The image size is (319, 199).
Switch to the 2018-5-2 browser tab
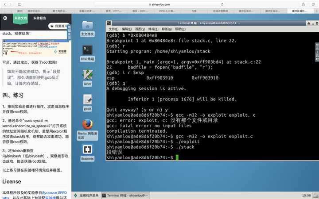[x=167, y=11]
